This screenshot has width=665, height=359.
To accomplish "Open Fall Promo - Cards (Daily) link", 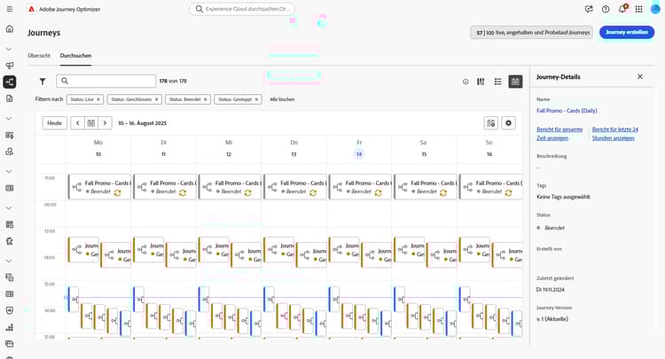I will point(567,111).
